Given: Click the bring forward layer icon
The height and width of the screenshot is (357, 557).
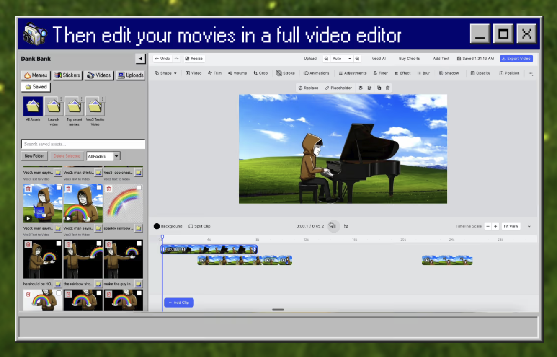Looking at the screenshot, I should pos(361,88).
